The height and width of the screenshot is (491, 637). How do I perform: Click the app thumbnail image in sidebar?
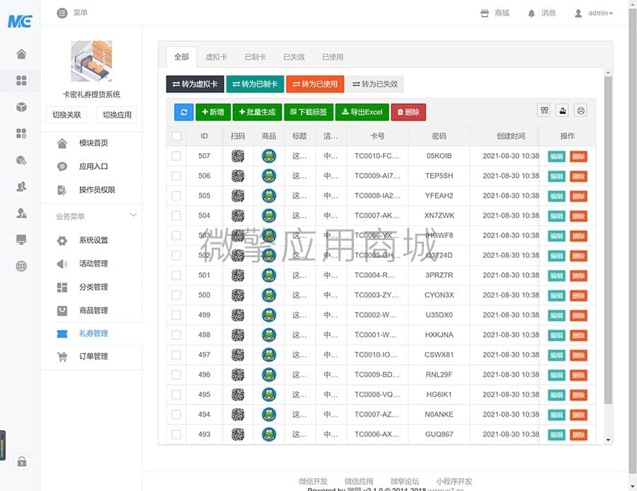tap(91, 61)
